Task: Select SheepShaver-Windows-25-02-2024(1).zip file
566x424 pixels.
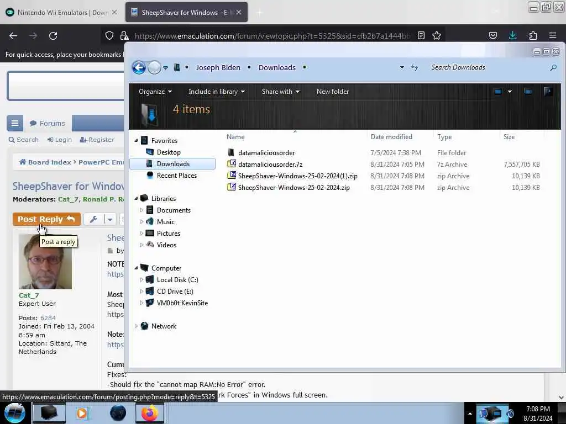Action: (297, 176)
